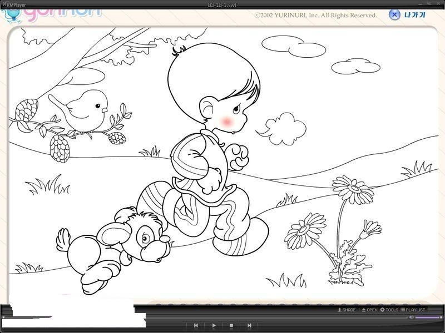This screenshot has height=333, width=445.
Task: Click the OPEN file button
Action: click(369, 310)
